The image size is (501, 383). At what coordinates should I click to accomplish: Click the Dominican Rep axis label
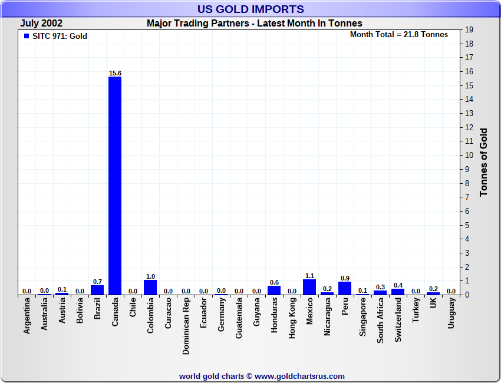[186, 326]
